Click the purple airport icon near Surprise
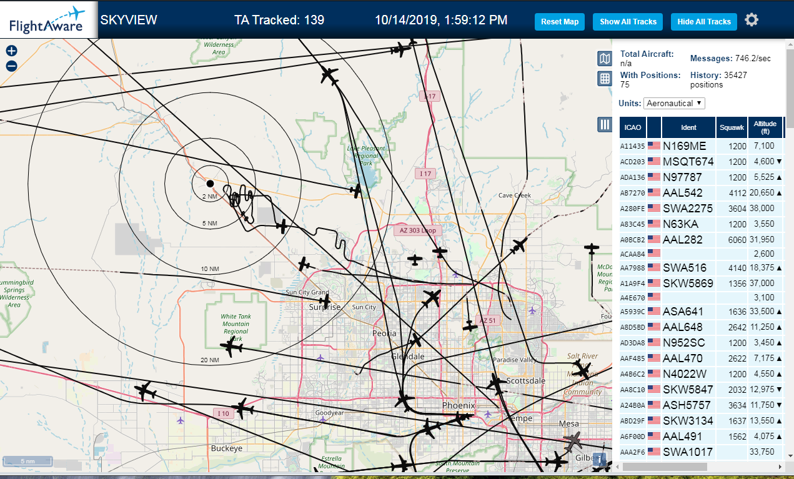Viewport: 794px width, 479px height. coord(320,357)
